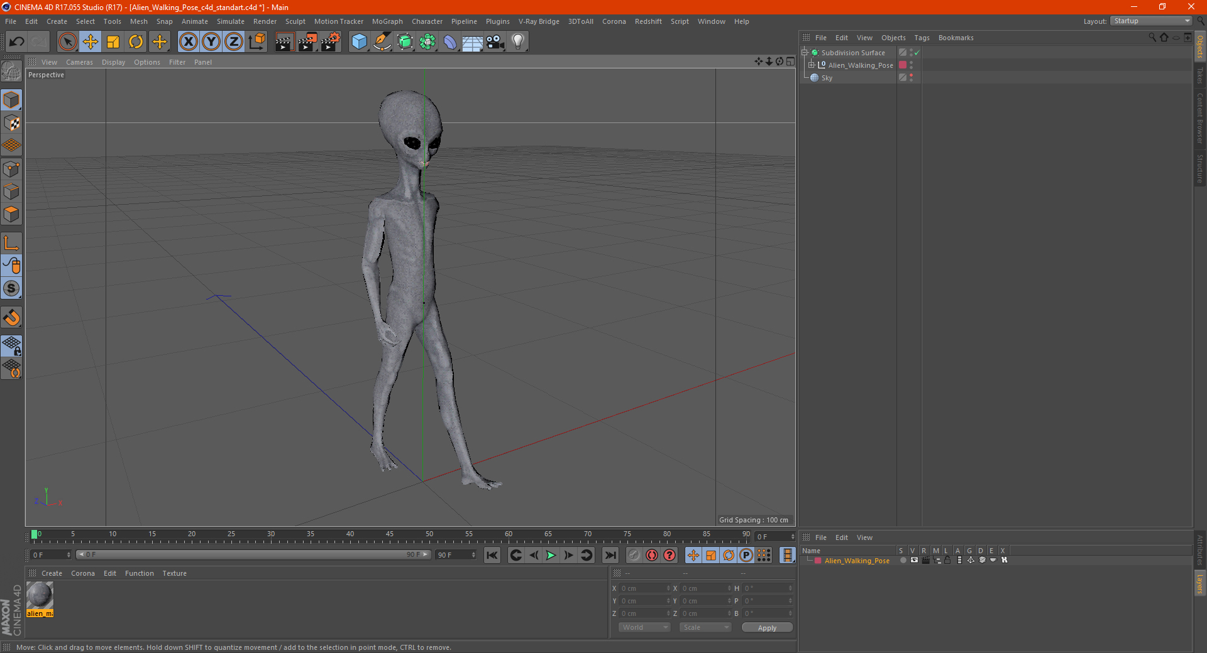The image size is (1207, 653).
Task: Toggle Alien_Walking_Pose visibility dots
Action: pyautogui.click(x=911, y=65)
